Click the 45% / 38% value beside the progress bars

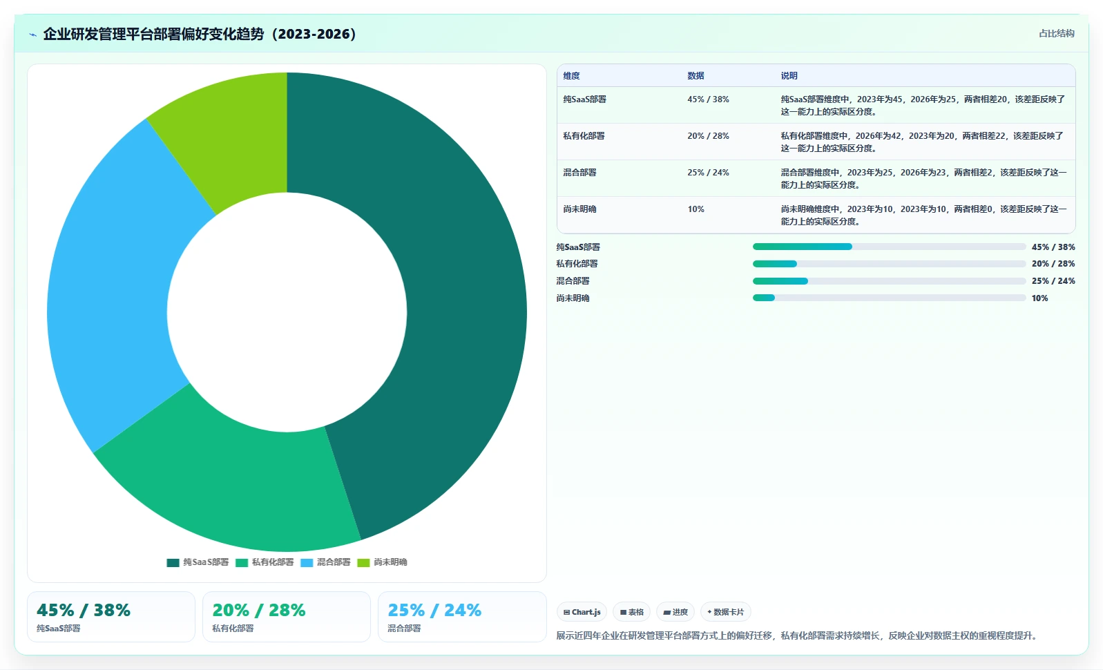(x=1053, y=247)
